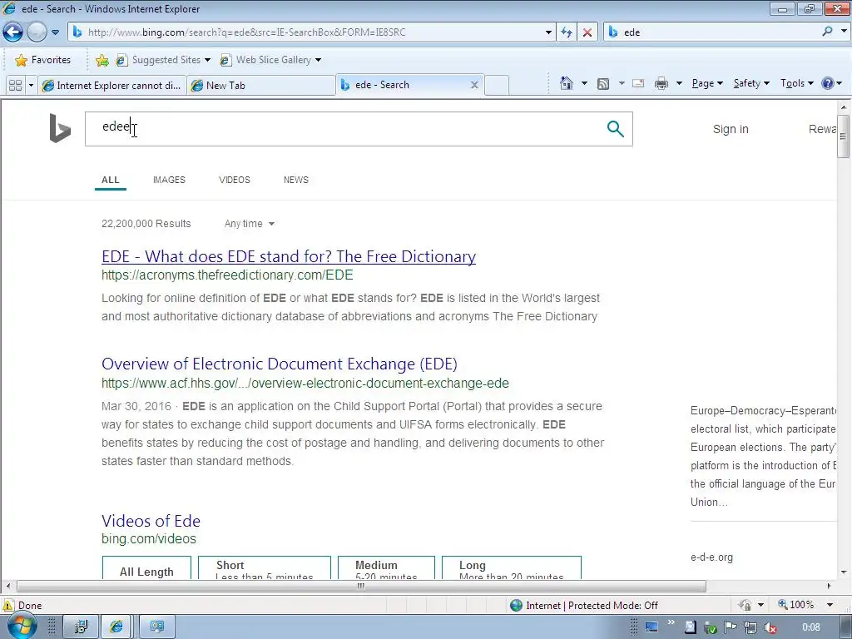The width and height of the screenshot is (852, 639).
Task: Click the Print icon
Action: [x=661, y=83]
